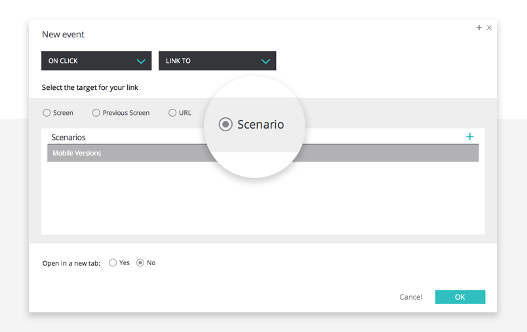
Task: Open the ON CLICK event dropdown
Action: pos(96,61)
